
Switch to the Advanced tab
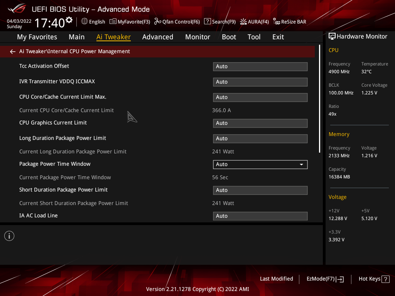[158, 37]
